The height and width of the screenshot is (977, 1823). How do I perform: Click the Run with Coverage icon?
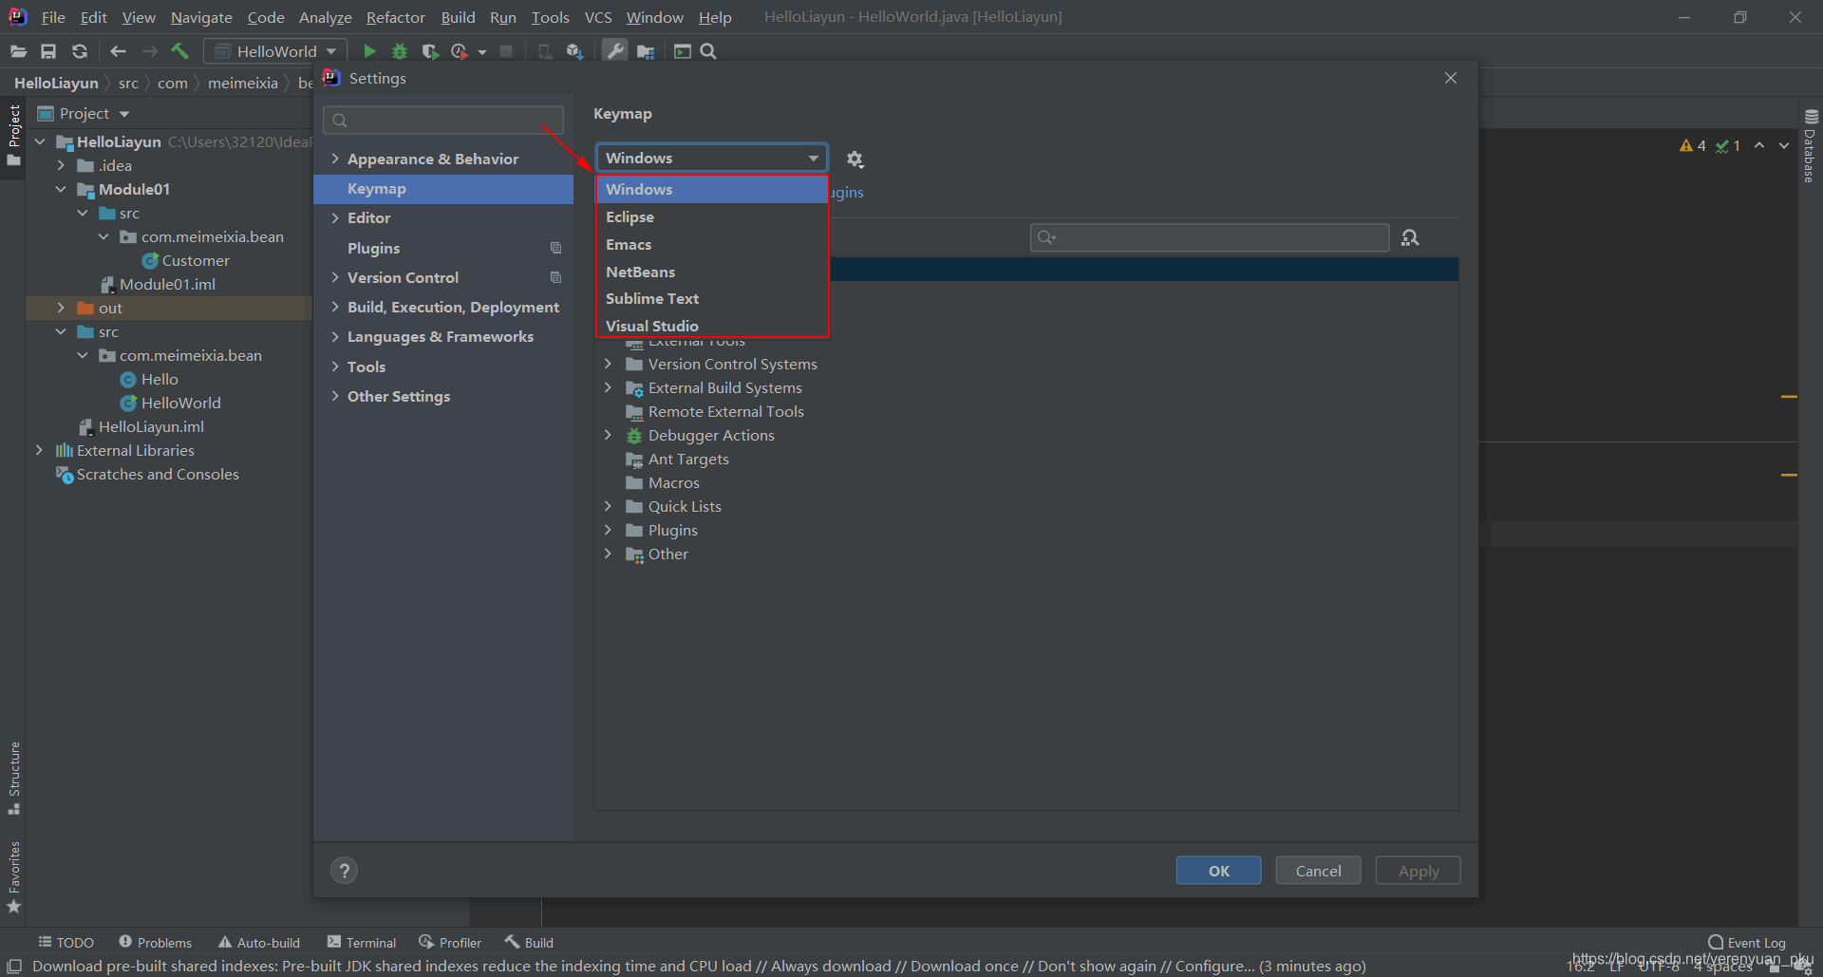pyautogui.click(x=430, y=51)
